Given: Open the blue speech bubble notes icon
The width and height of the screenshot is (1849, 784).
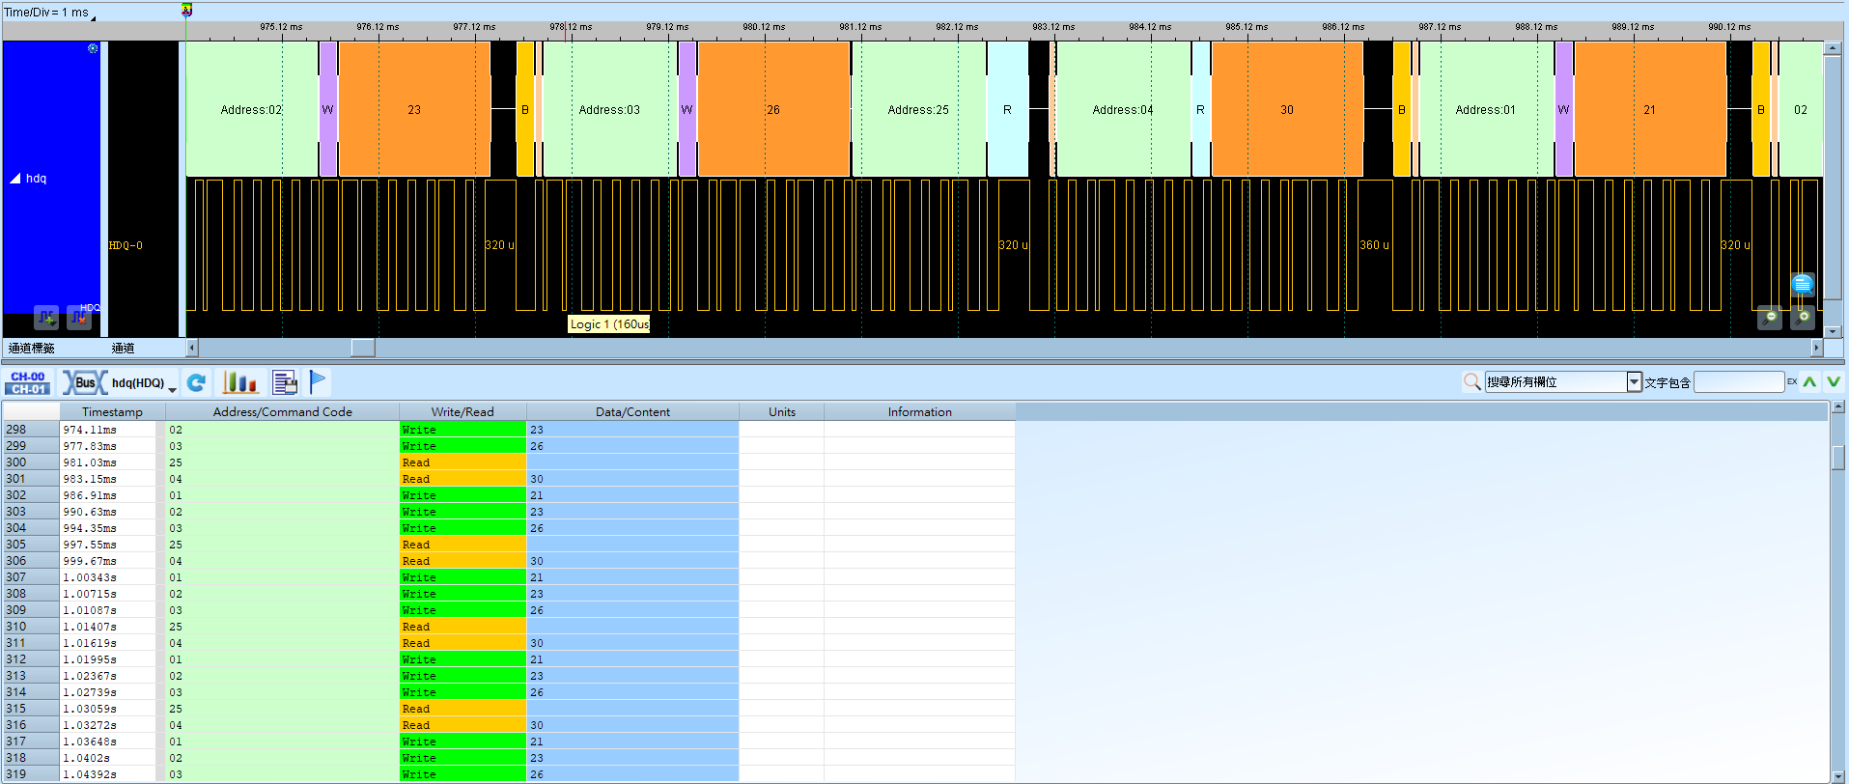Looking at the screenshot, I should [1803, 284].
